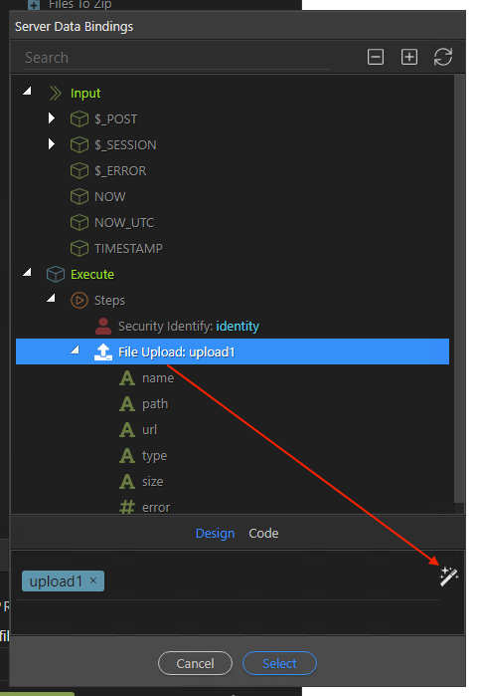The image size is (479, 696).
Task: Click the Select button
Action: [279, 663]
